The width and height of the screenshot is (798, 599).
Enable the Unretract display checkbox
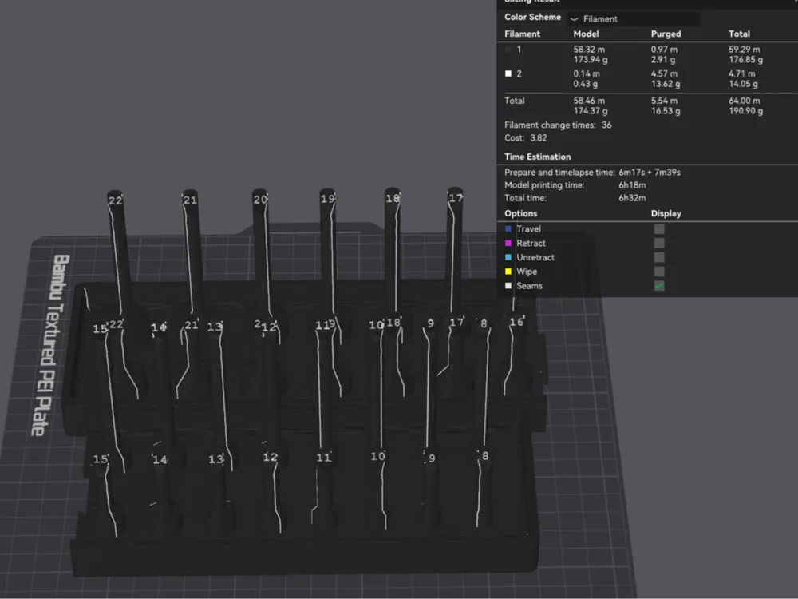659,258
